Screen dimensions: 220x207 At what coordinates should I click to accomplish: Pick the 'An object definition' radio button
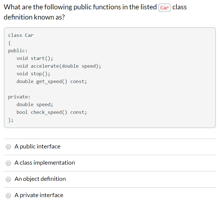tap(8, 179)
